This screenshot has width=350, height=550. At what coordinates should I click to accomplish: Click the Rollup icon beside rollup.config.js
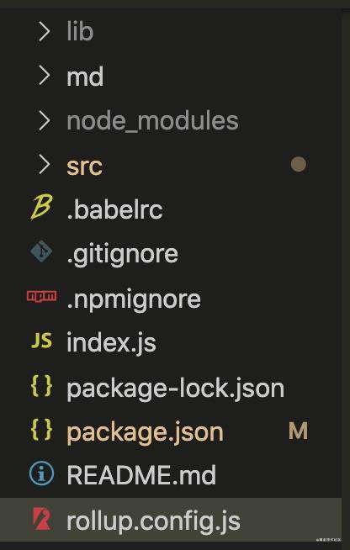[42, 519]
